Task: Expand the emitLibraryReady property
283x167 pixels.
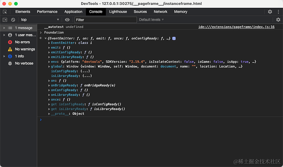Action: pos(49,57)
